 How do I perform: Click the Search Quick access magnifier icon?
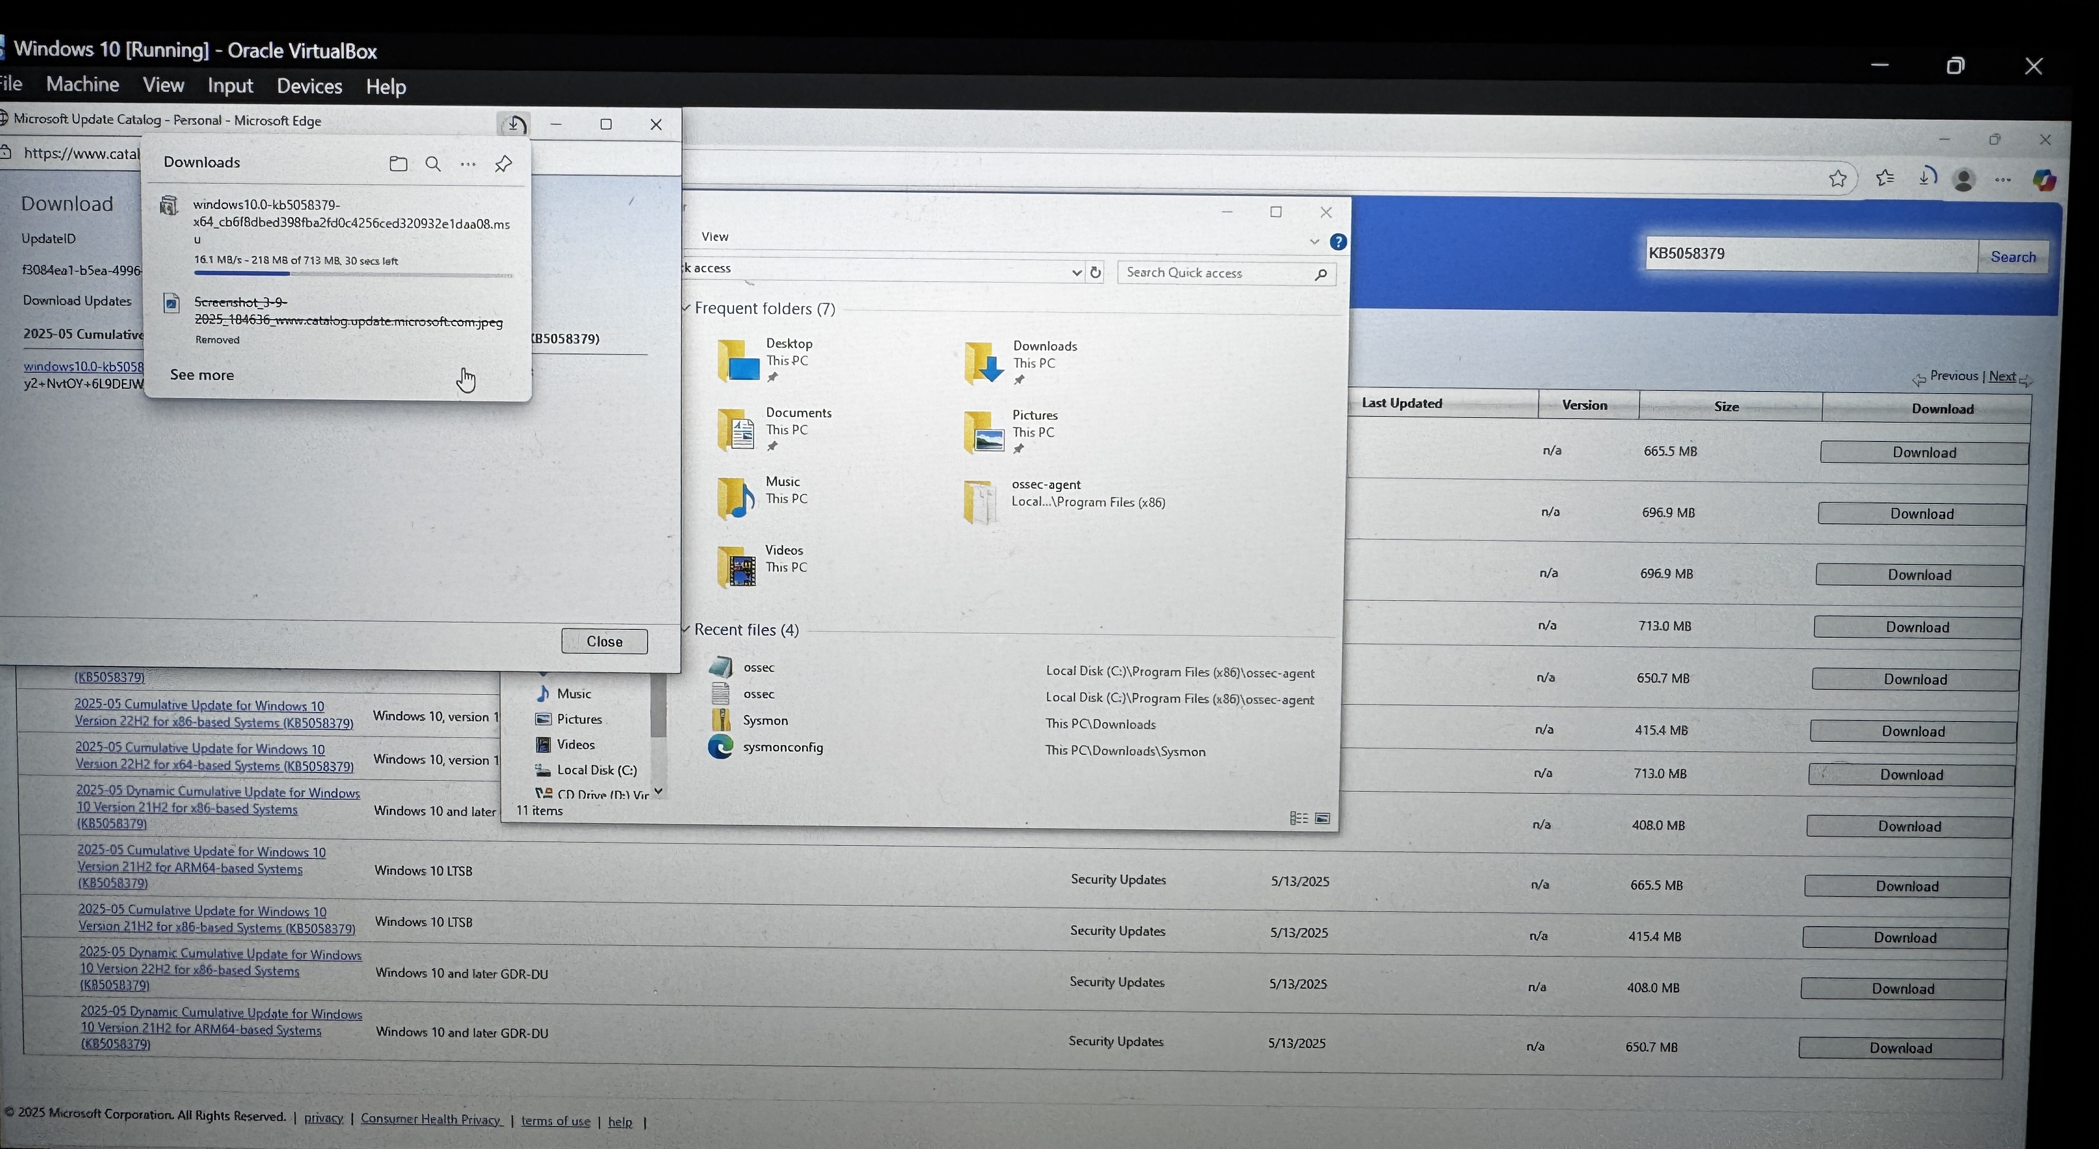(1320, 274)
